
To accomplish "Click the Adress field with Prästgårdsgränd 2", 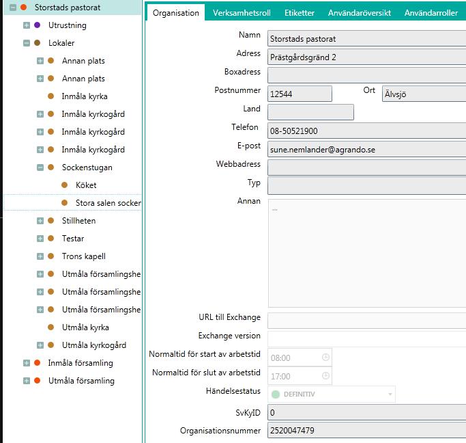I will (x=367, y=57).
